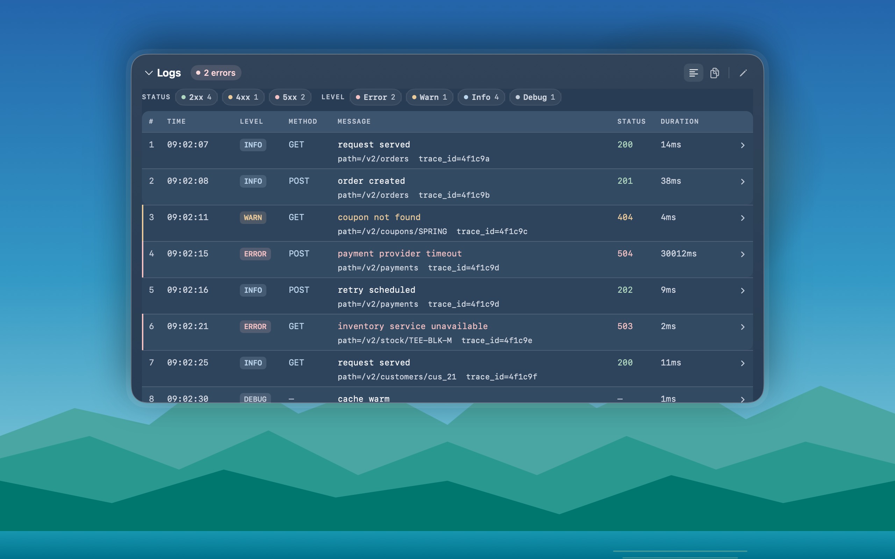Expand row 1 request served chevron
Screen dimensions: 895x559
coord(742,145)
